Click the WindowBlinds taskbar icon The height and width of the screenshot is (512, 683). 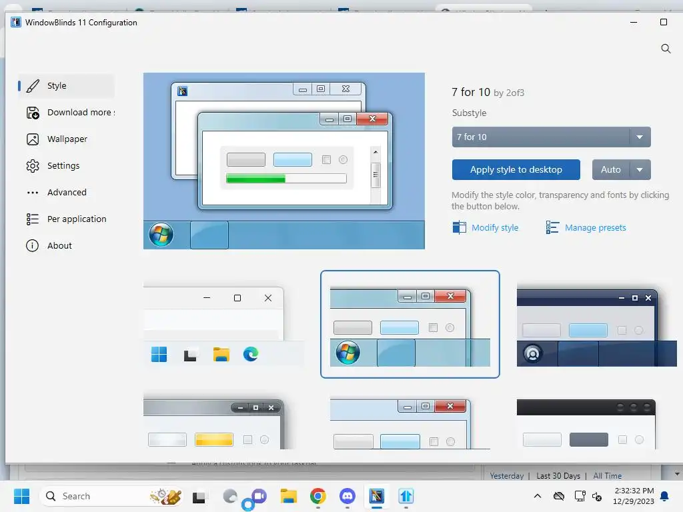tap(377, 496)
